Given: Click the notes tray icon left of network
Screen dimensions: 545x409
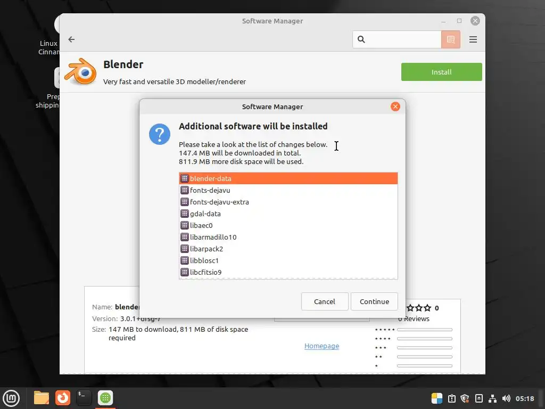Looking at the screenshot, I should (478, 398).
